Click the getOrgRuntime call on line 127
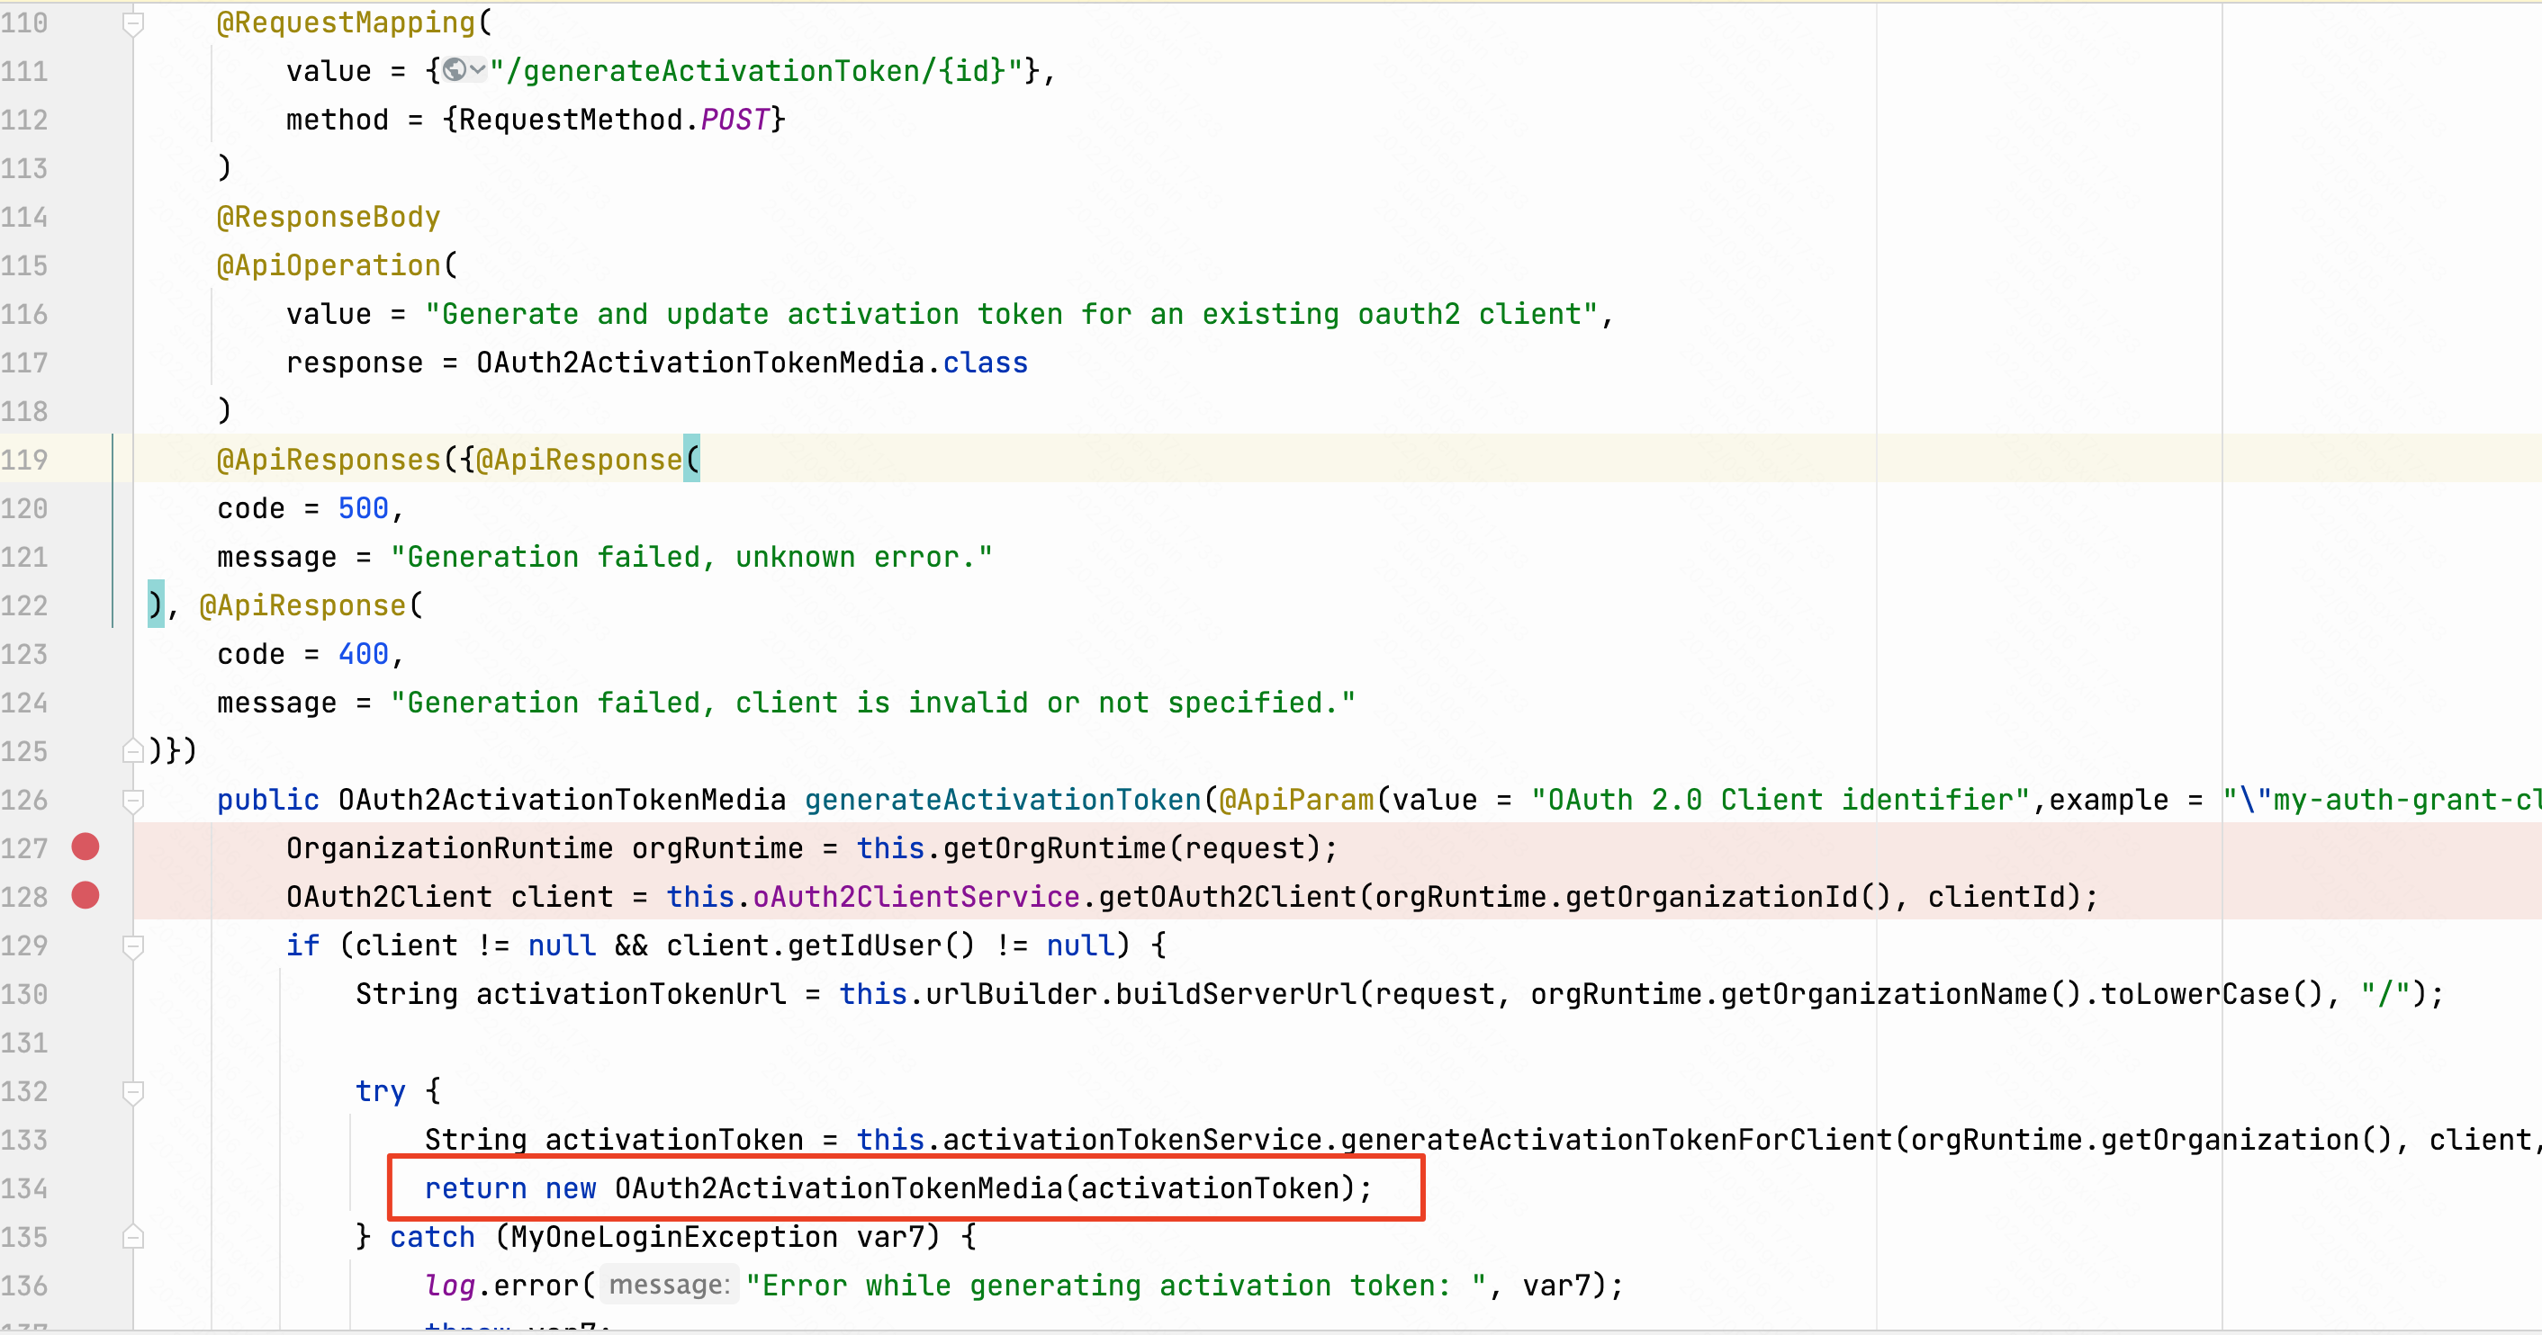Screen dimensions: 2542x1335 [1055, 848]
